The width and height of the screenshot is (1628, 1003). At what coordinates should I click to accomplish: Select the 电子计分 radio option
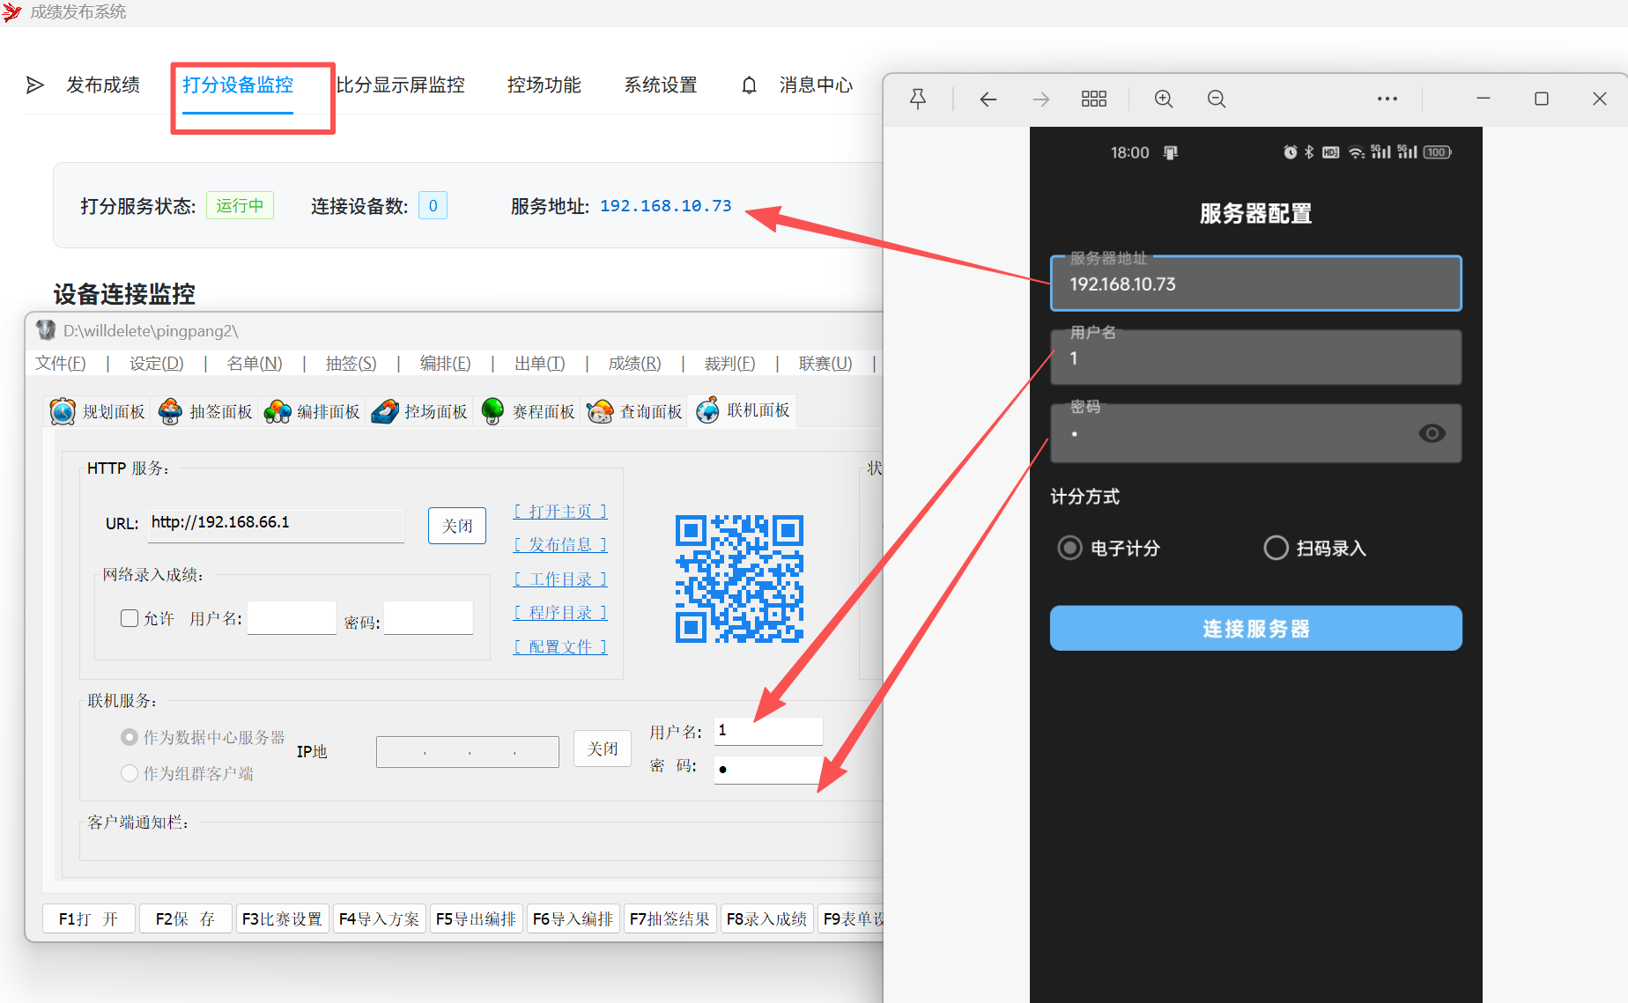(x=1069, y=548)
